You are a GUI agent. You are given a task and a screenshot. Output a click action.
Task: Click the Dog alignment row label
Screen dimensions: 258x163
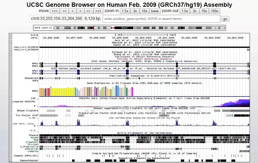pyautogui.click(x=36, y=140)
